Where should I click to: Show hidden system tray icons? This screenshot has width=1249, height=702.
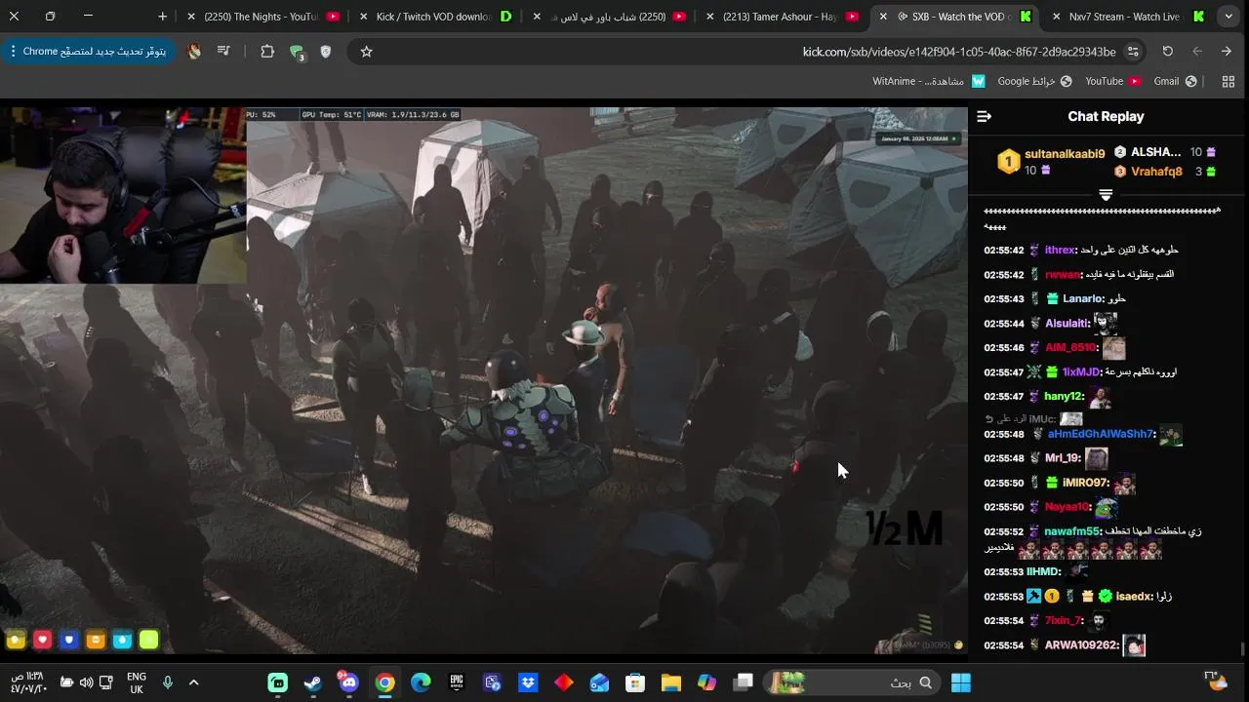(193, 682)
